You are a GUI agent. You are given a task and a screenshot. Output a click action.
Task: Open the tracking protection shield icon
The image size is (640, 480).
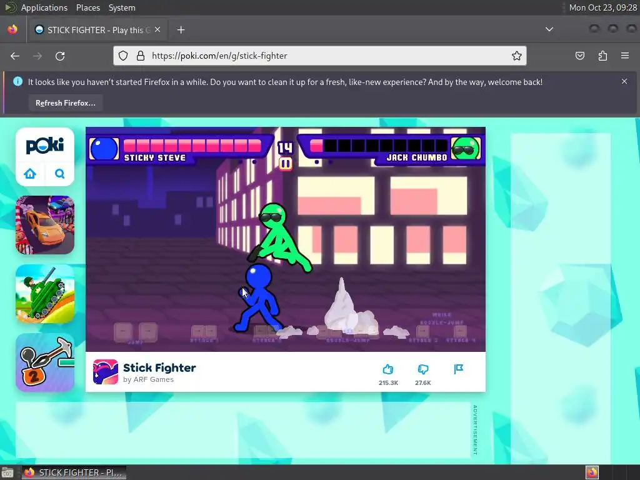(x=123, y=56)
